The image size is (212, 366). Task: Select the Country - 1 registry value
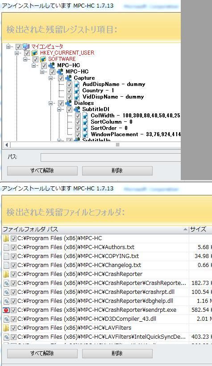pyautogui.click(x=98, y=90)
